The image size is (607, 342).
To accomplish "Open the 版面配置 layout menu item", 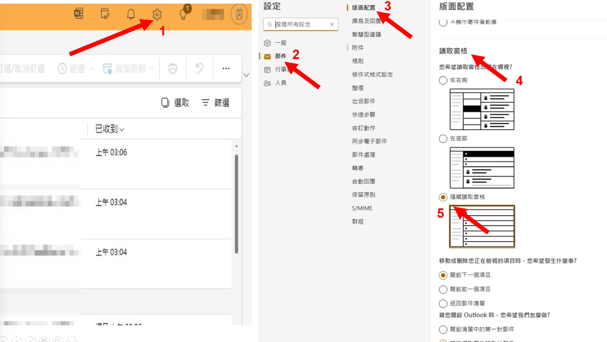I will tap(363, 8).
